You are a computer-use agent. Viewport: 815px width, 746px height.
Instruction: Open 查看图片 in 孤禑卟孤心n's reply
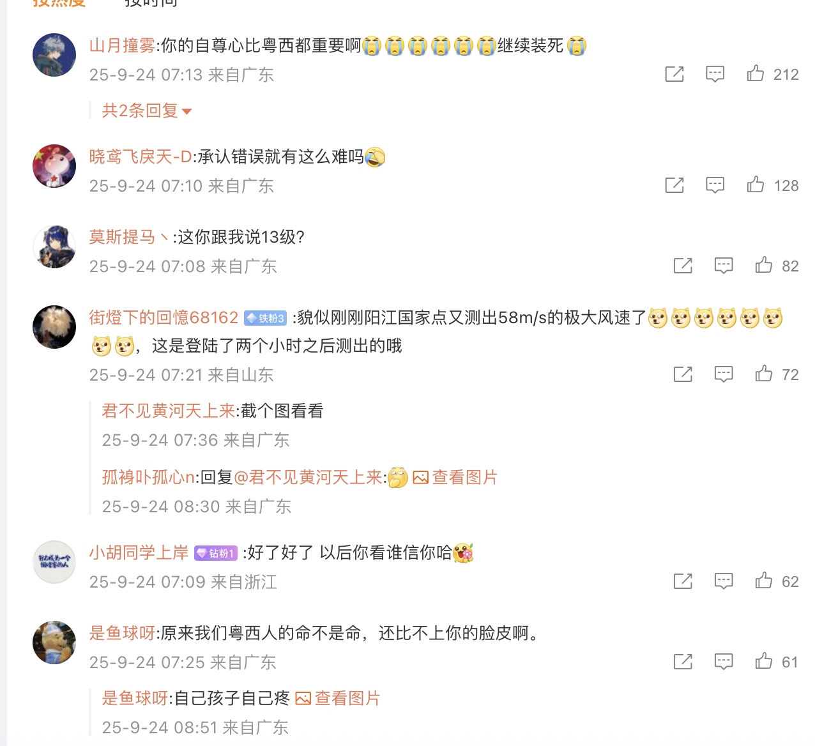tap(455, 477)
